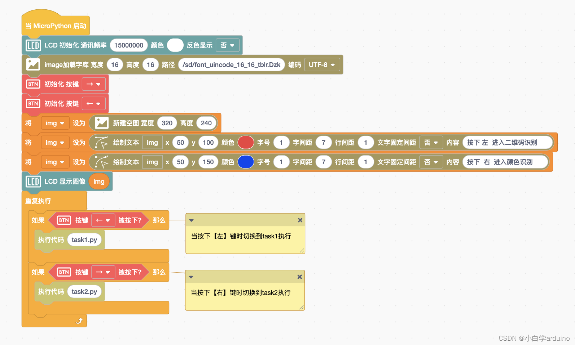Click BTN icon in the right-arrow 如果 condition

pyautogui.click(x=64, y=272)
